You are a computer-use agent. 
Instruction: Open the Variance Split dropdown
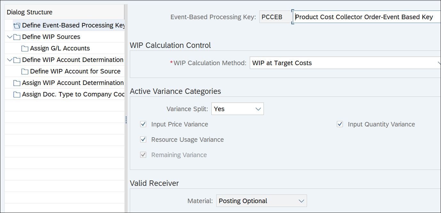258,109
